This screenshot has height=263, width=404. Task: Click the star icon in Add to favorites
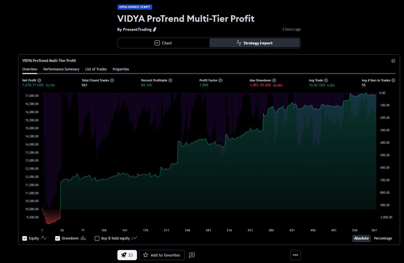click(x=145, y=255)
